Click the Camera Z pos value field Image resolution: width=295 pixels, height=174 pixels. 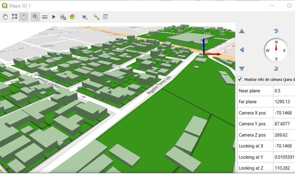[x=284, y=135]
